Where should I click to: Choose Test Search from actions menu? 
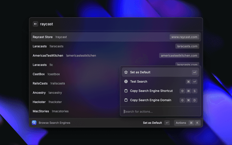tap(138, 82)
